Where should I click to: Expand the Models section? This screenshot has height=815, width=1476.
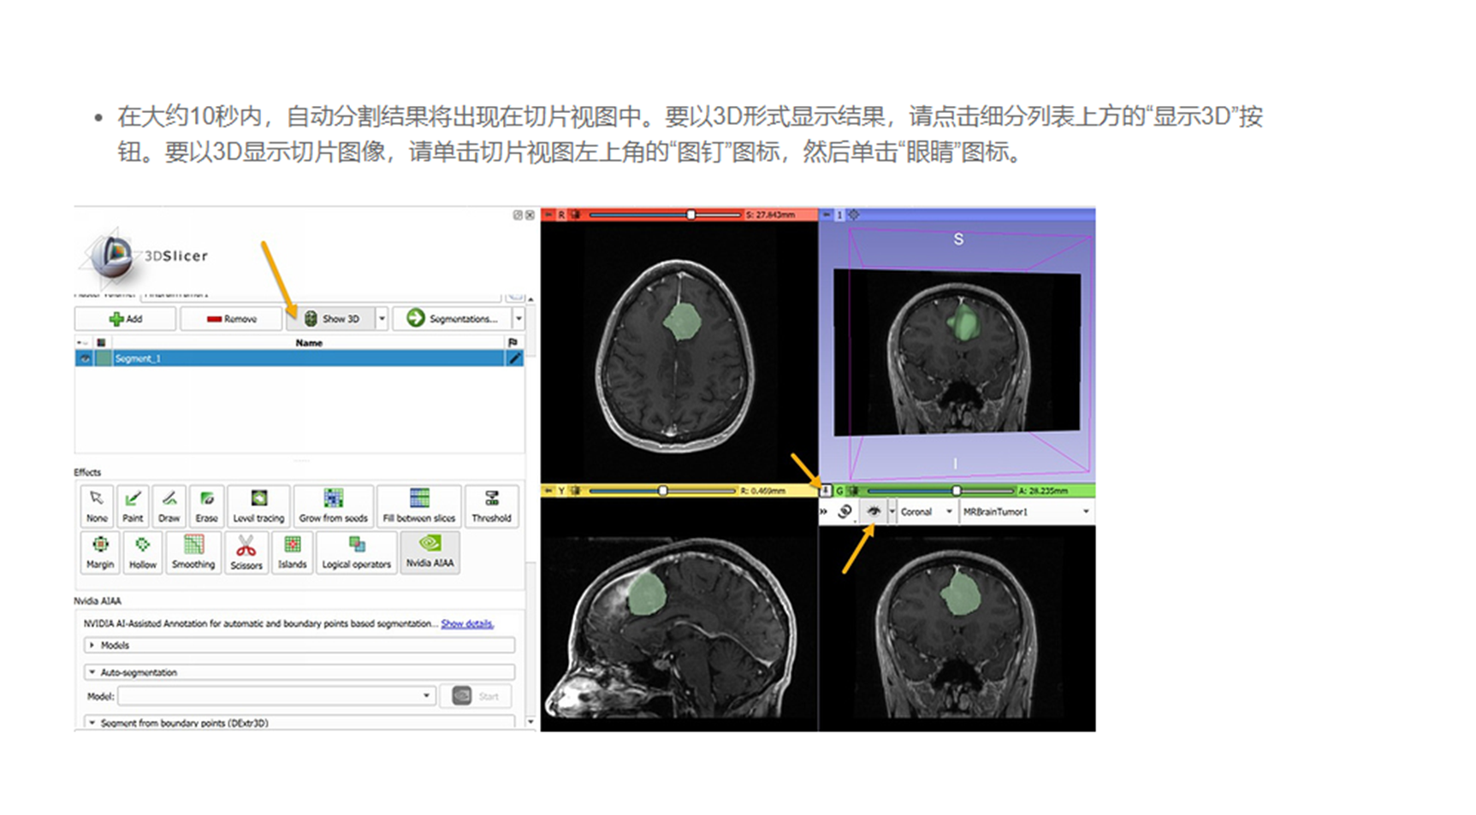click(299, 645)
